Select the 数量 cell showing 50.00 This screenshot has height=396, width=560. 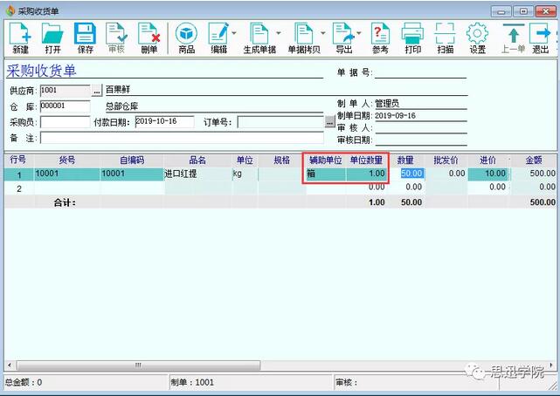click(411, 174)
